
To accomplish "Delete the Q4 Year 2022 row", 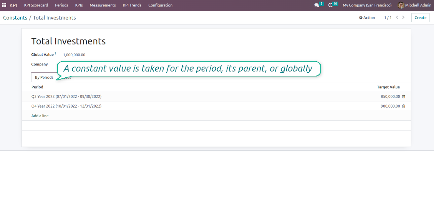I will point(404,106).
